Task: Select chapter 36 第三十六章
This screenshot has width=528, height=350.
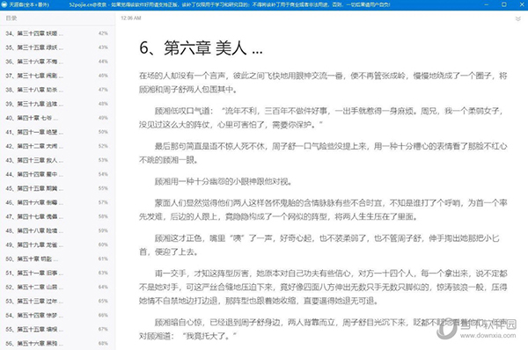Action: [57, 62]
